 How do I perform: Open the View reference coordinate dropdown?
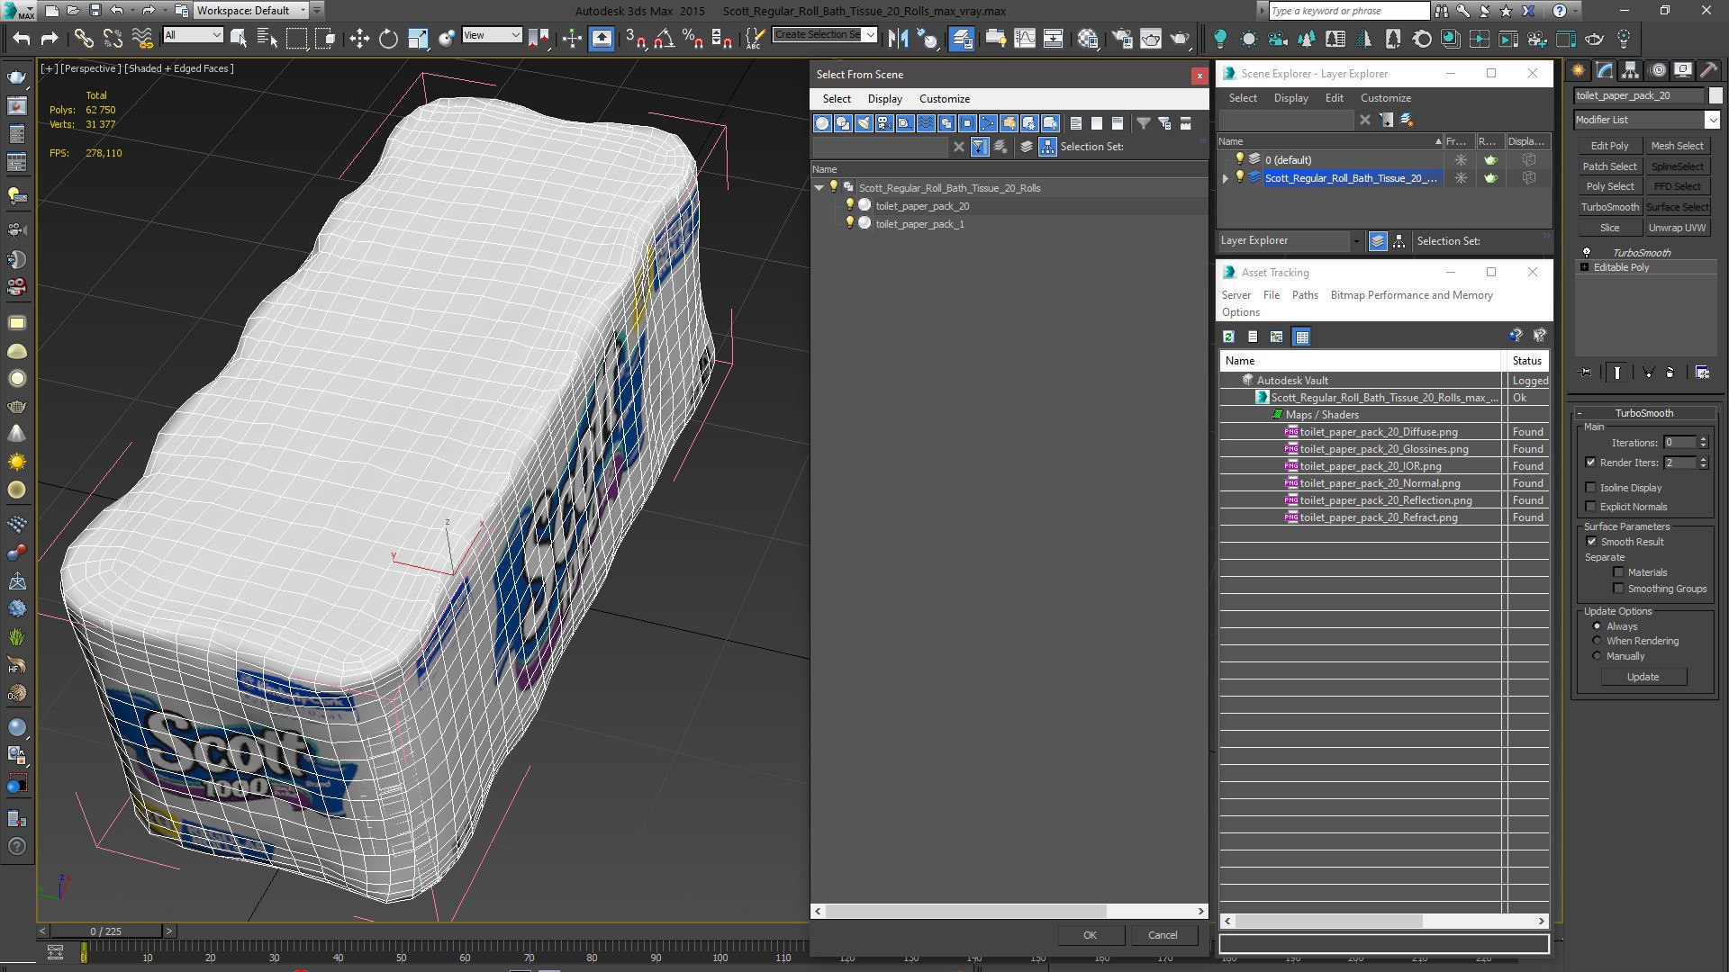(x=492, y=35)
